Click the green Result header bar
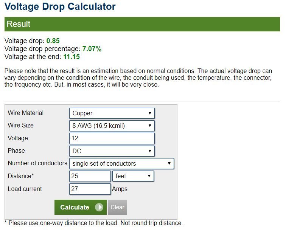Image resolution: width=286 pixels, height=239 pixels. click(x=142, y=24)
